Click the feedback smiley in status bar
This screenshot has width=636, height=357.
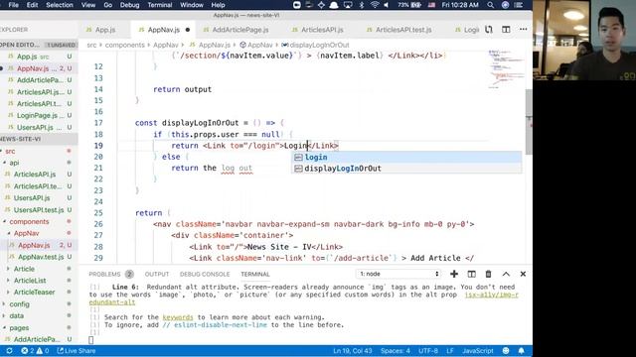click(x=506, y=351)
